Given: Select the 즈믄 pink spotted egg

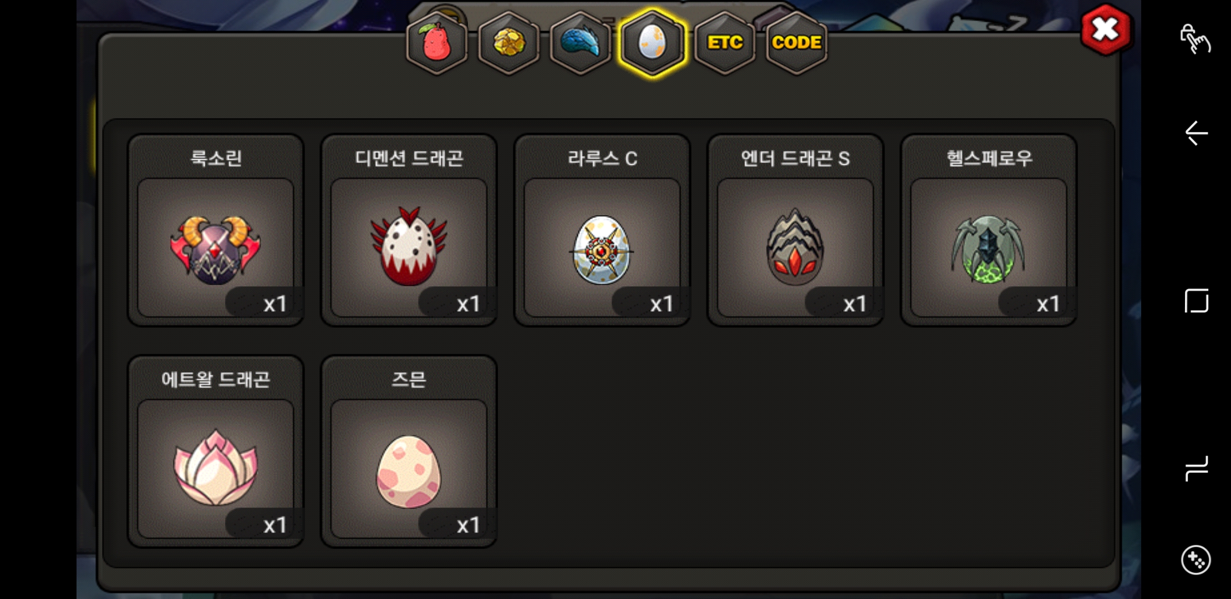Looking at the screenshot, I should [409, 469].
